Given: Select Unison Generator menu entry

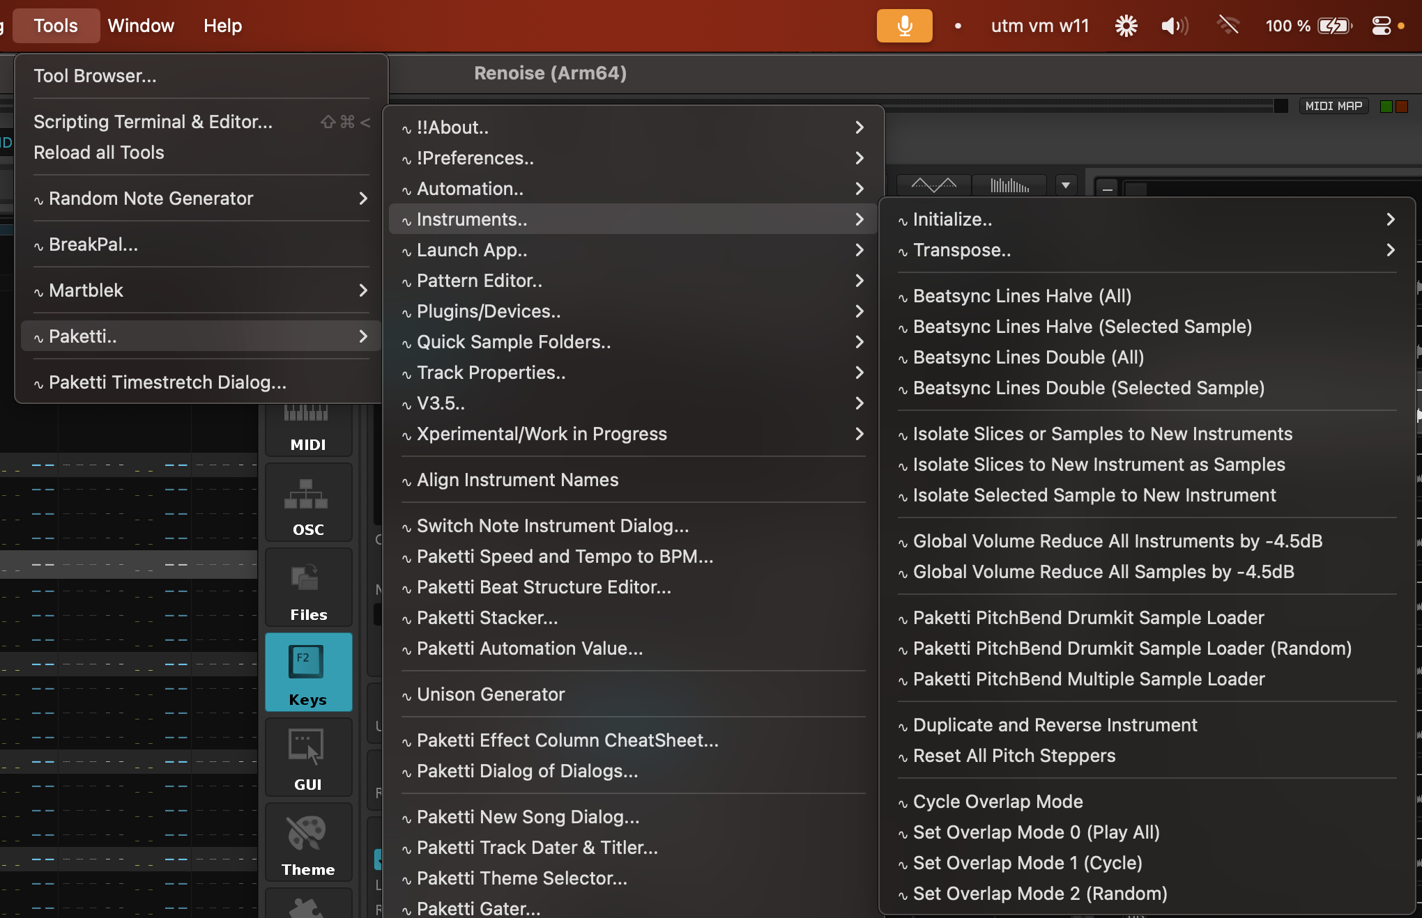Looking at the screenshot, I should [491, 694].
